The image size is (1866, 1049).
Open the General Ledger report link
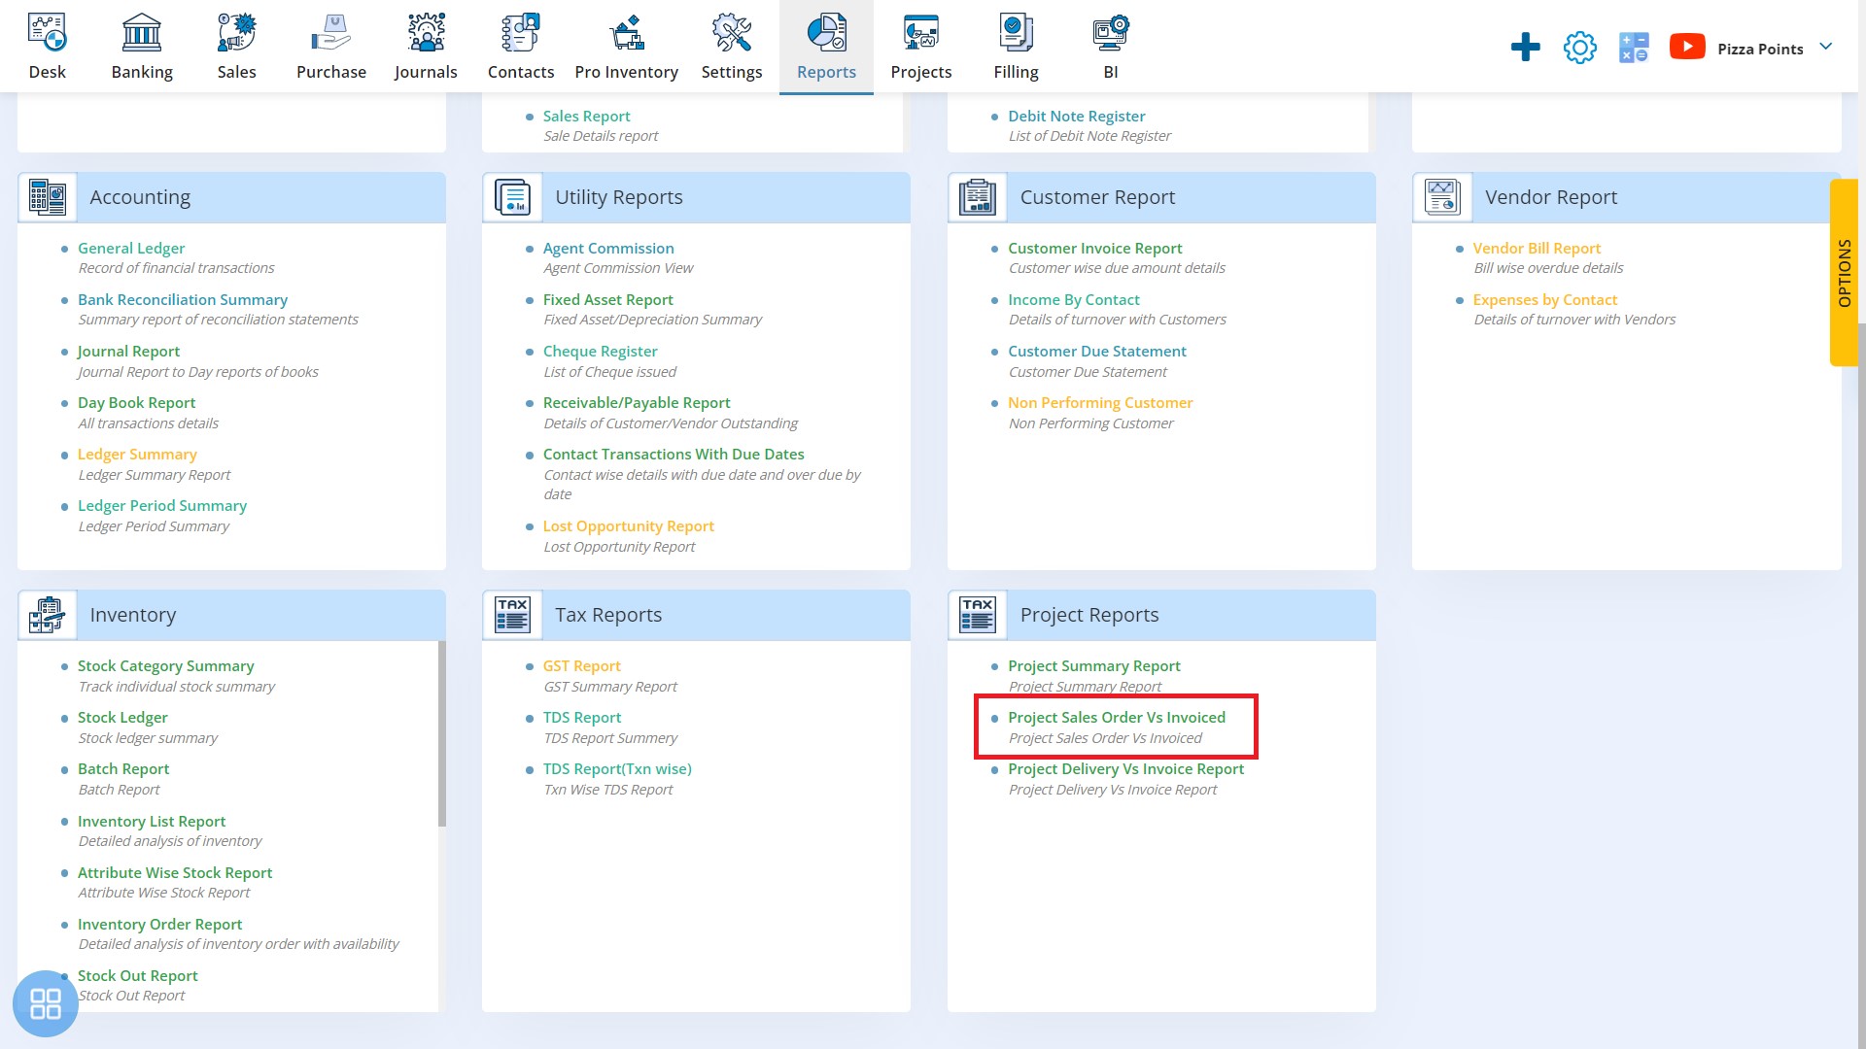click(131, 249)
